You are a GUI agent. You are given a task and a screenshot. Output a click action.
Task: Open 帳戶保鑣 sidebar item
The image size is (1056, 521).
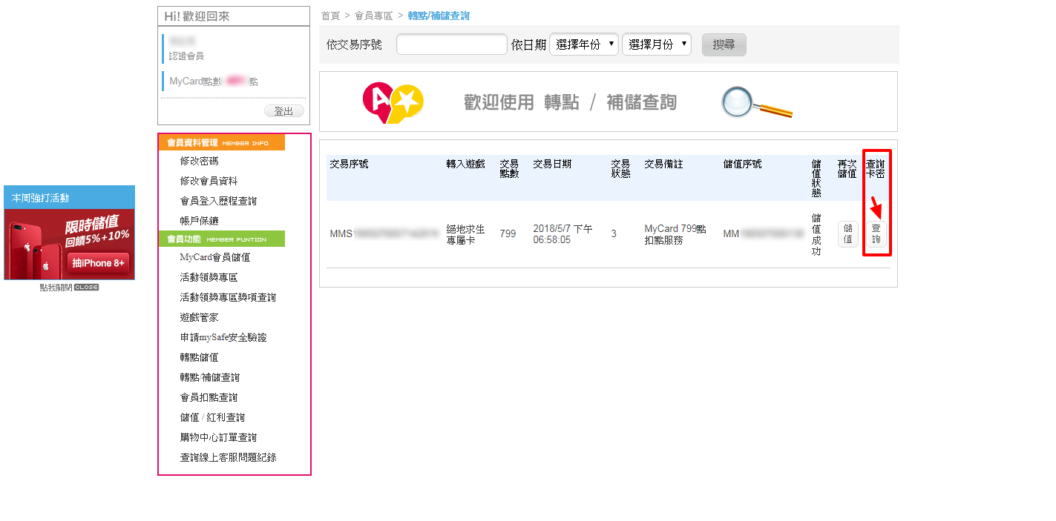[x=199, y=221]
